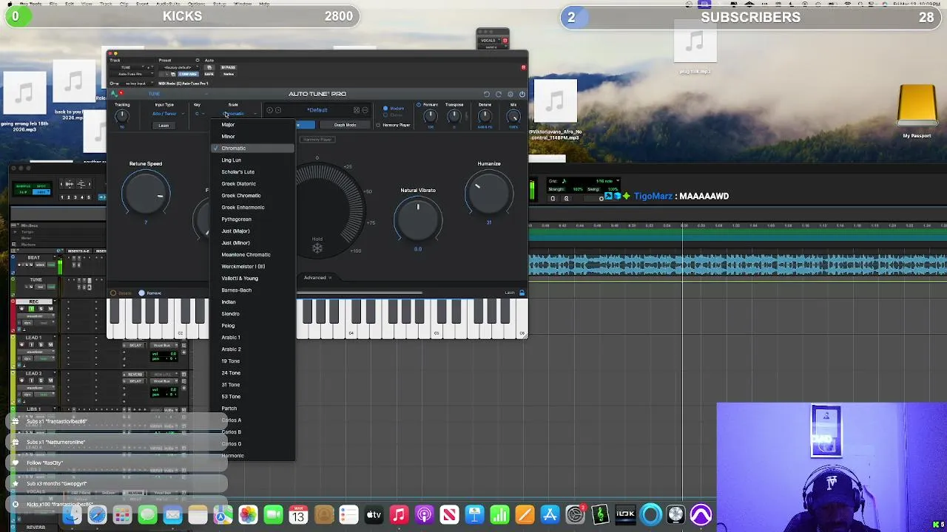Screen dimensions: 947x532
Task: Click the Natural Vibrato knob
Action: 418,219
